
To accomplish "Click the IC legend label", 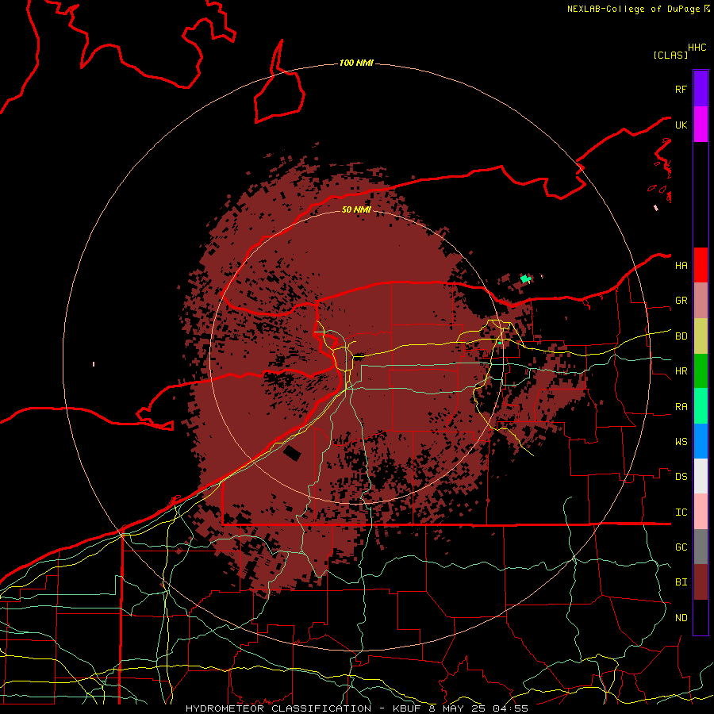I will [x=681, y=512].
